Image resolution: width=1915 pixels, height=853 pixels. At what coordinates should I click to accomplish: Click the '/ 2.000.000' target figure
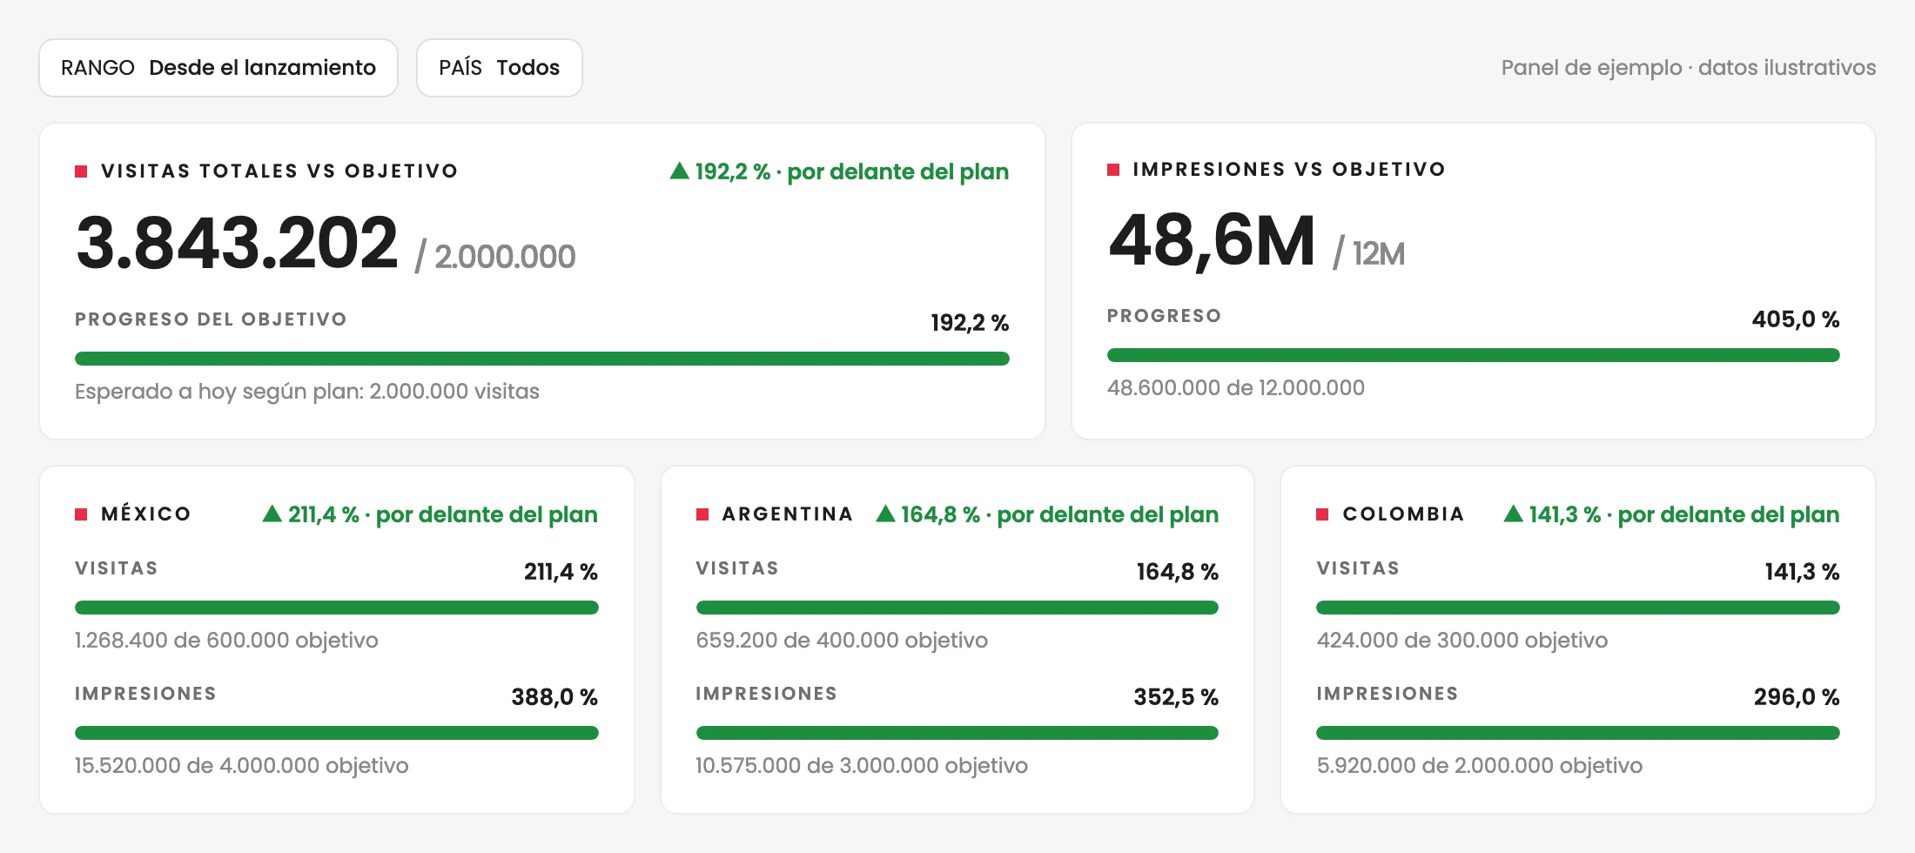pyautogui.click(x=495, y=257)
